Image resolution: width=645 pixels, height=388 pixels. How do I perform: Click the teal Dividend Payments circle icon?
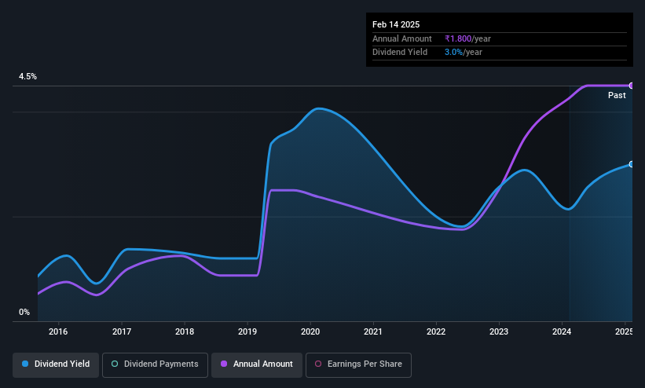click(x=115, y=364)
